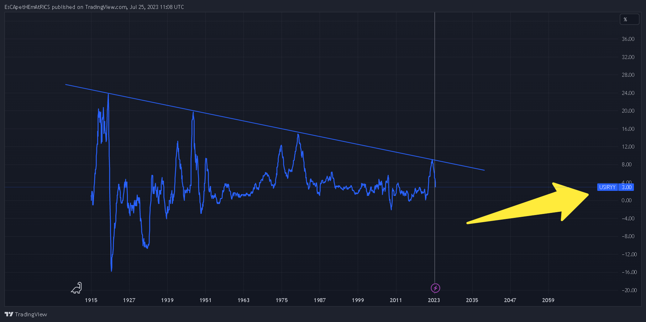Click the 36.00 price scale label
The image size is (646, 322).
coord(628,39)
